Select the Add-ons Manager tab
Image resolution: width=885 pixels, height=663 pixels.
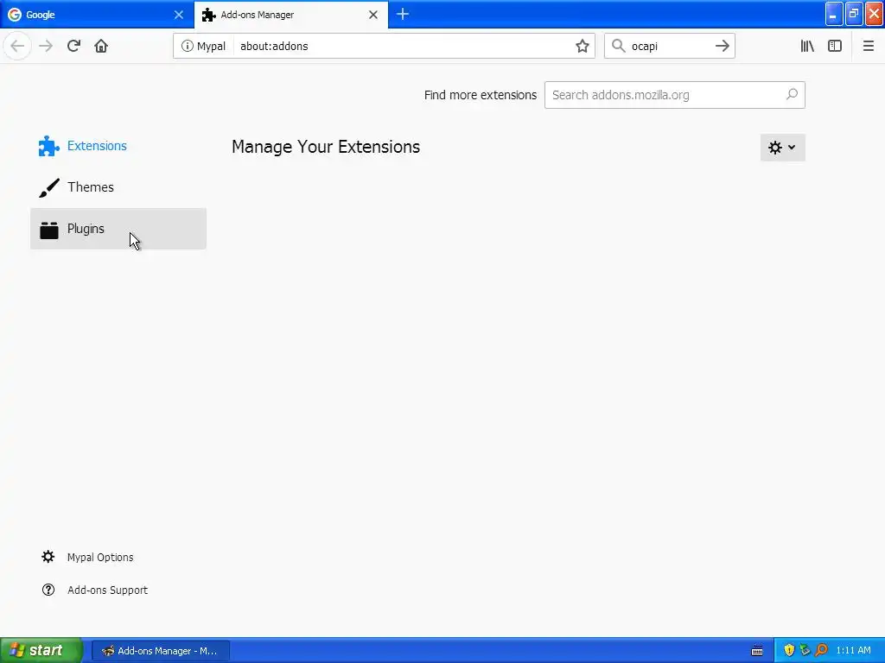(x=291, y=15)
